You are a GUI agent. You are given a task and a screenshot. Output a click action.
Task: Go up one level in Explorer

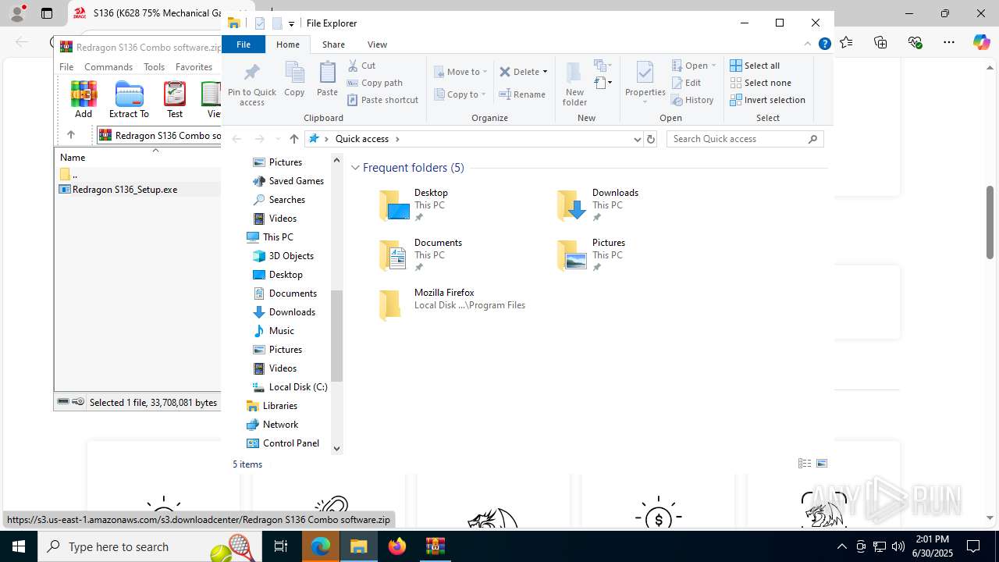pos(293,139)
